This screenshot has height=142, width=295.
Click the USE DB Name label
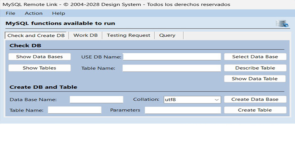[101, 57]
